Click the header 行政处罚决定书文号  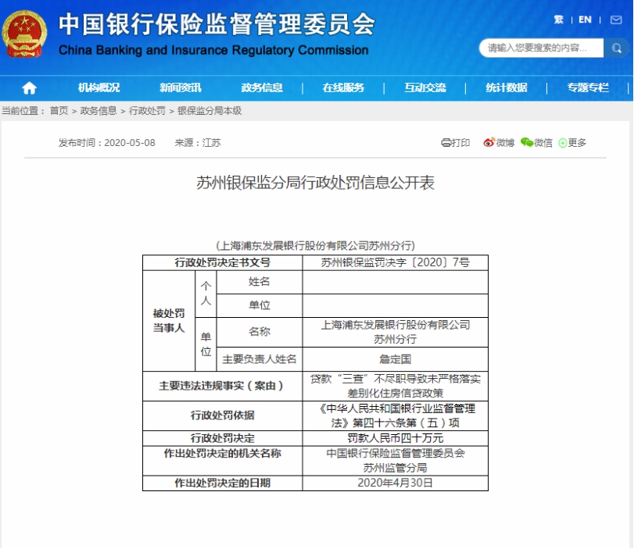coord(223,262)
